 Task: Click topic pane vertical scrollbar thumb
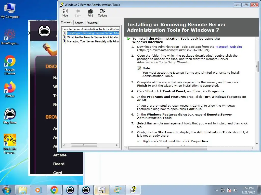pyautogui.click(x=257, y=67)
